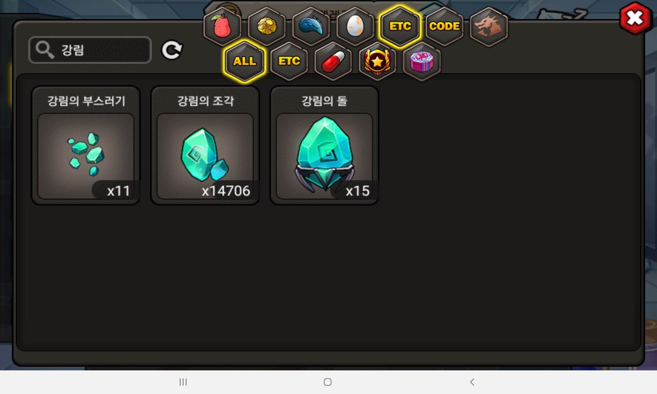The height and width of the screenshot is (394, 657).
Task: Select the red fruit food category
Action: pyautogui.click(x=222, y=26)
